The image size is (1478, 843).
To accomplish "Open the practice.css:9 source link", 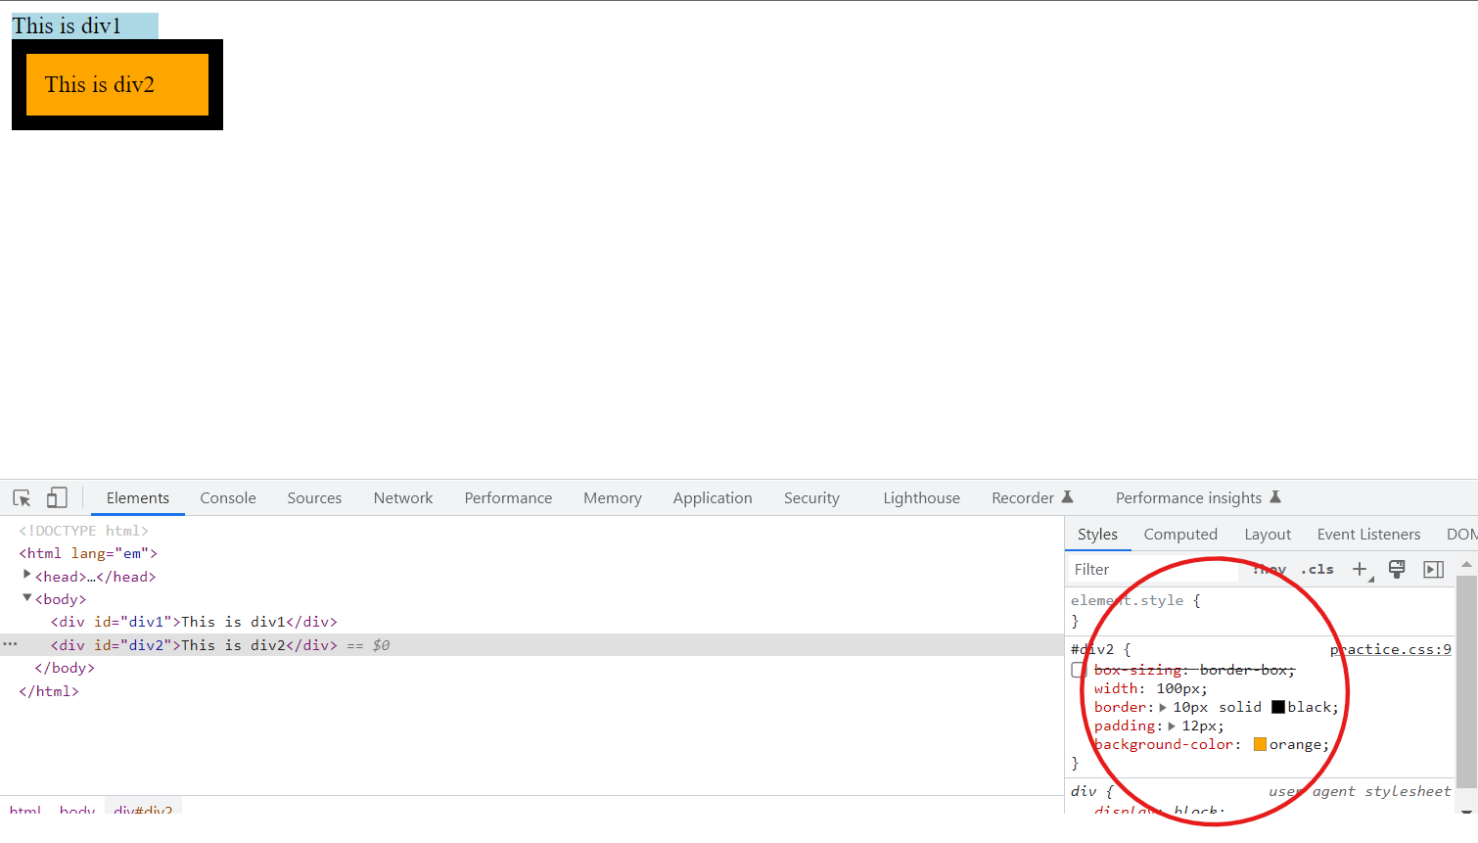I will coord(1390,649).
